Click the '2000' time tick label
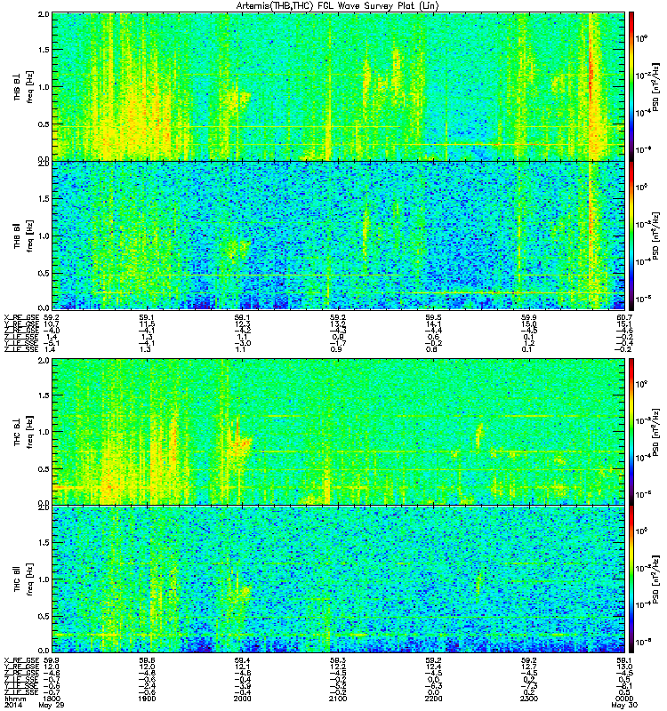The height and width of the screenshot is (711, 667). (x=242, y=699)
